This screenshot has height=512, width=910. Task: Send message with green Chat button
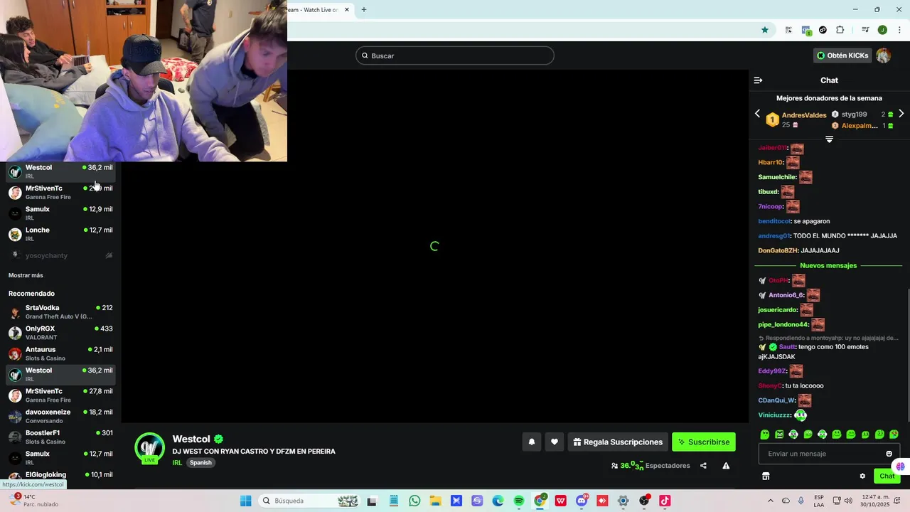coord(887,476)
